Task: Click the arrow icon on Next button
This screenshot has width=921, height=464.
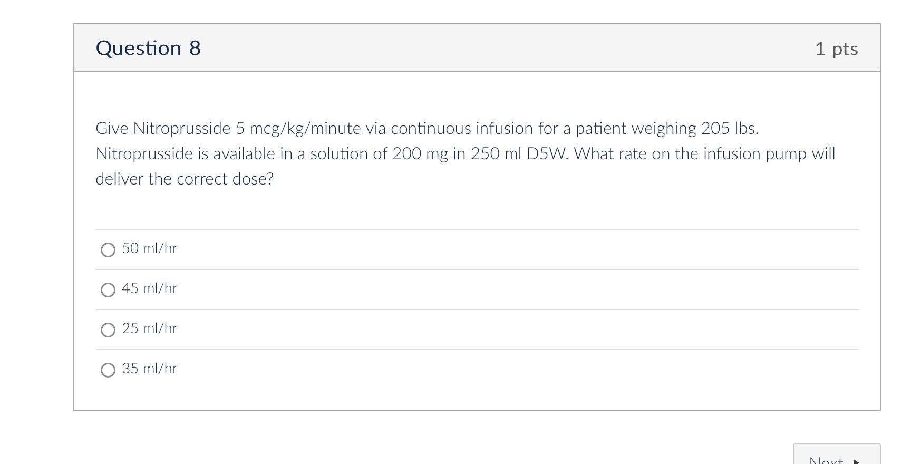Action: point(856,461)
